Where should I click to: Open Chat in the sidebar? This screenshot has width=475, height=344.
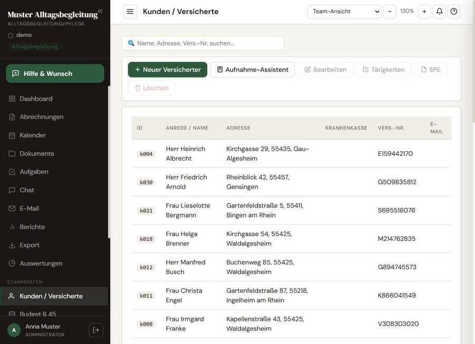54,190
